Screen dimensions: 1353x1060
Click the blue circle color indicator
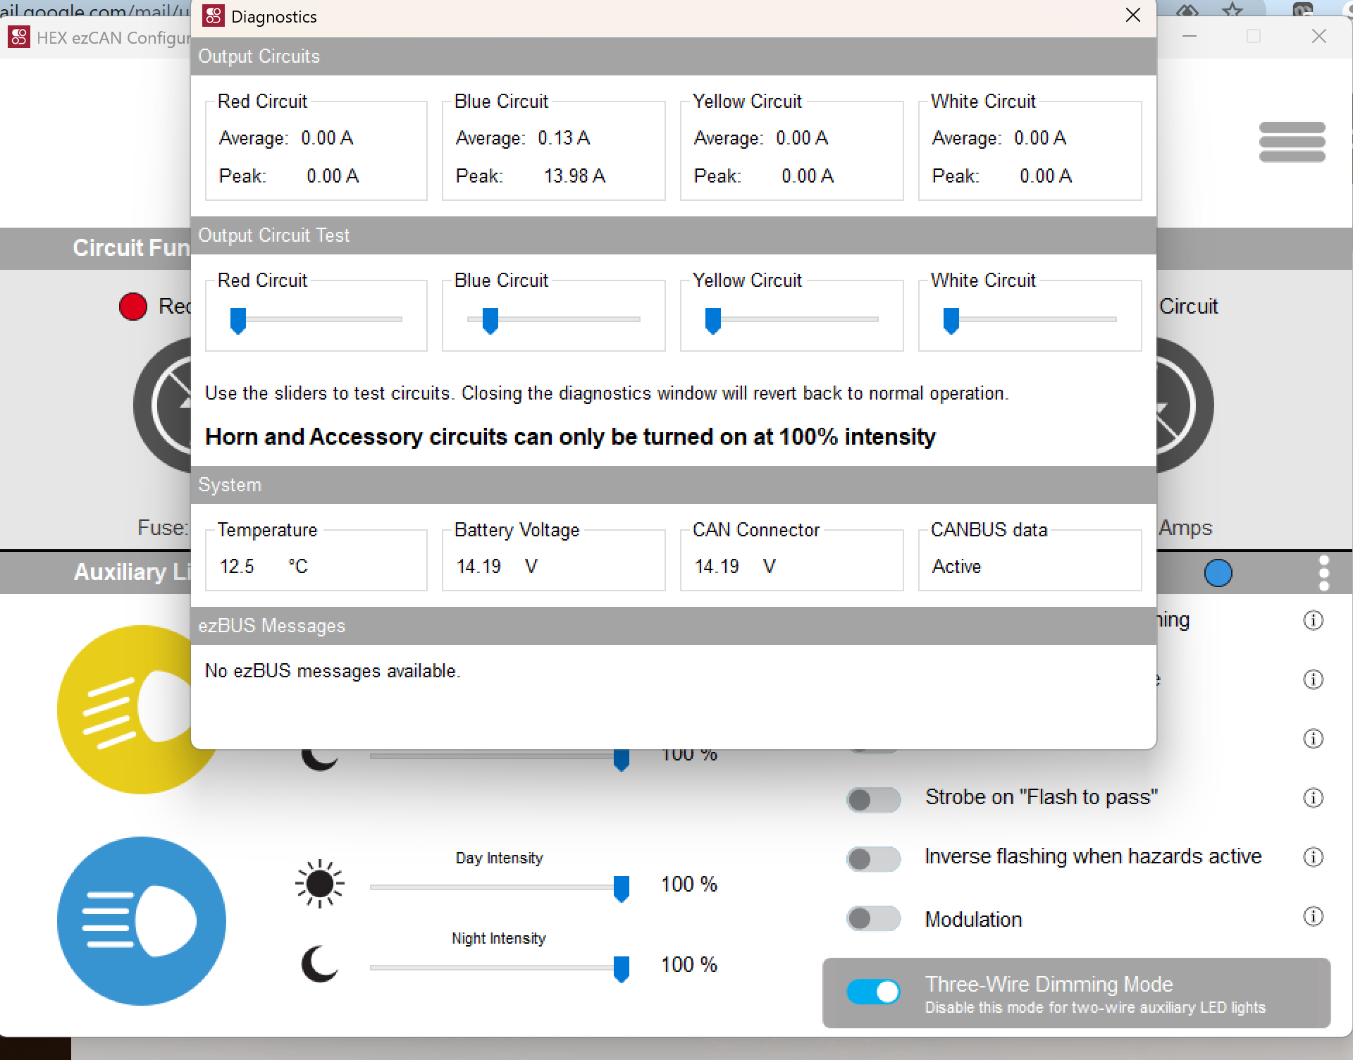coord(1218,573)
